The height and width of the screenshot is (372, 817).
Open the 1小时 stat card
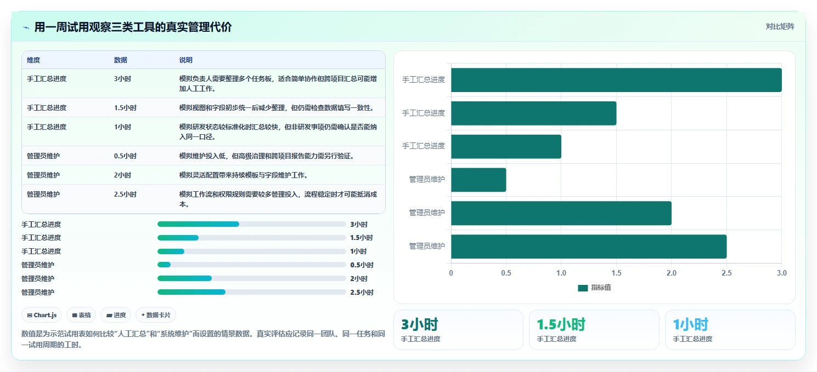point(730,330)
